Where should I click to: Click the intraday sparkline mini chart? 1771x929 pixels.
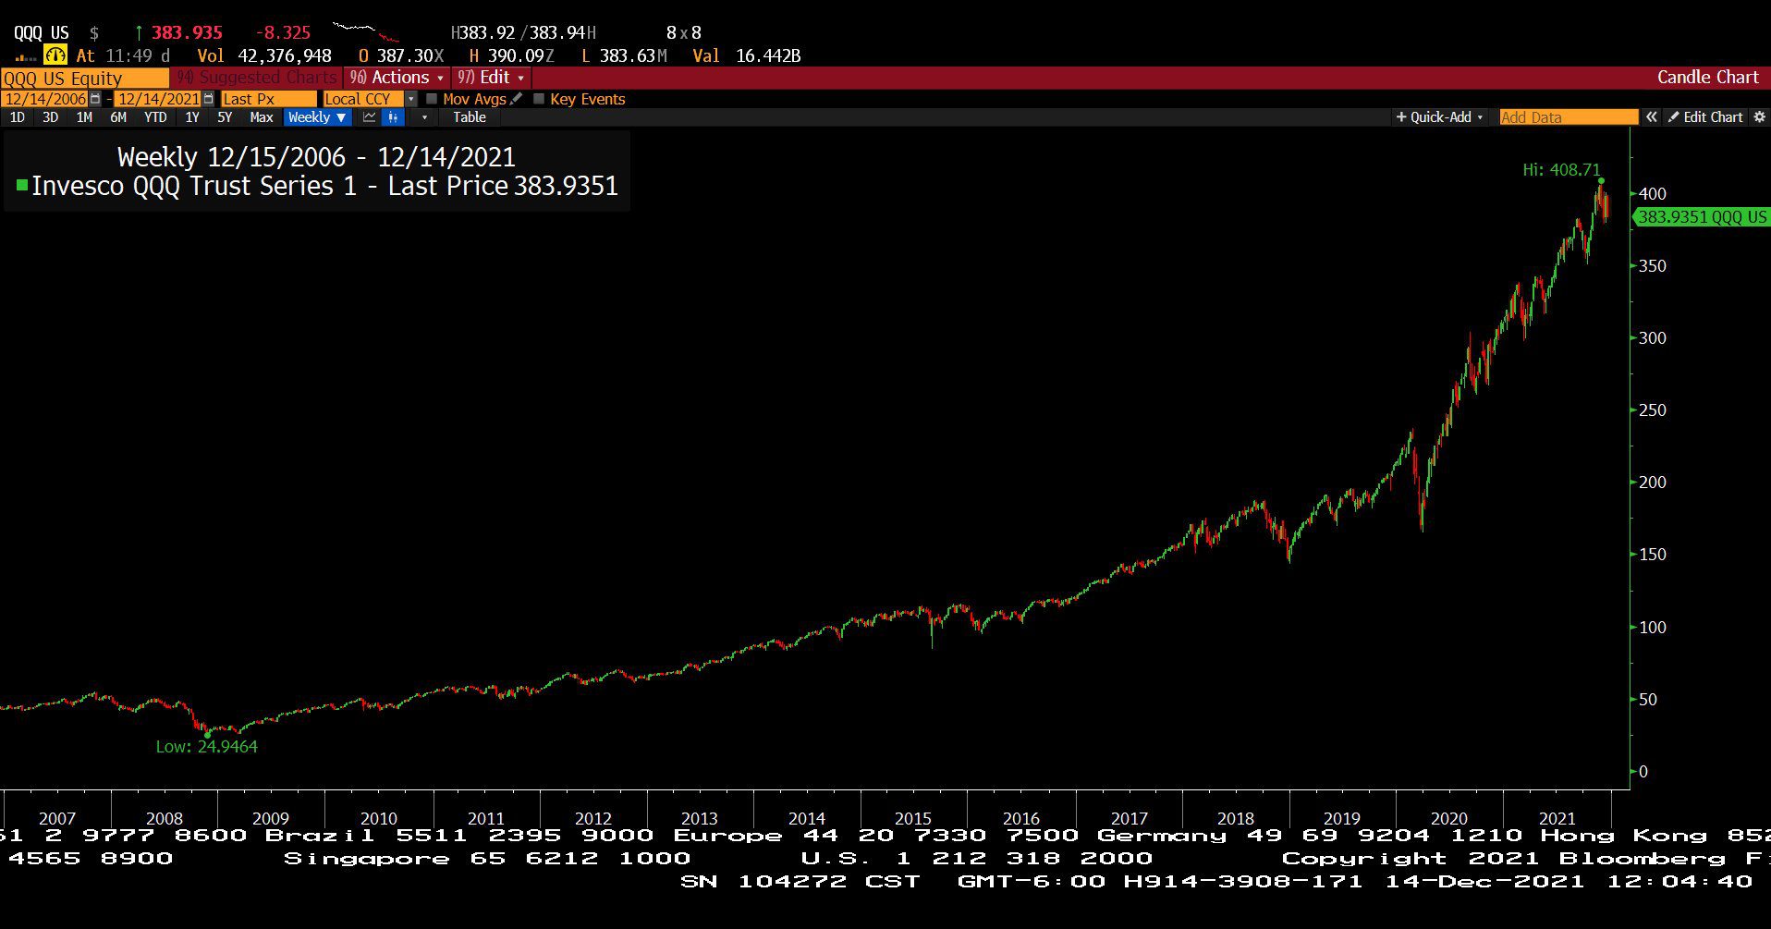[366, 31]
